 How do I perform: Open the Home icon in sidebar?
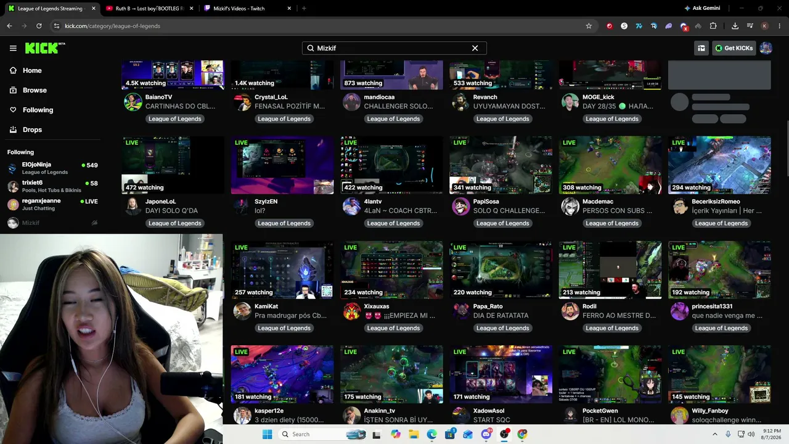click(13, 70)
